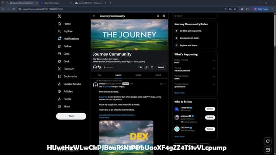Image resolution: width=276 pixels, height=155 pixels.
Task: Open a new browser tab
Action: pos(110,3)
